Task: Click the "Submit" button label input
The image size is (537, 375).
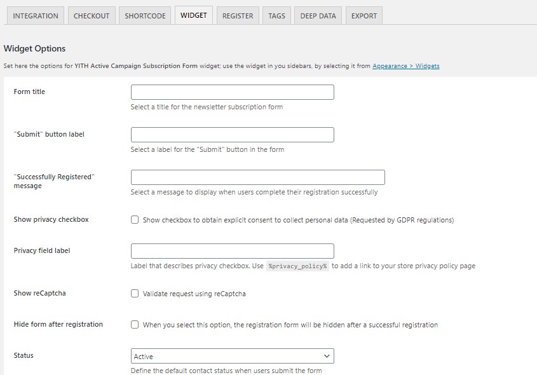Action: coord(232,135)
